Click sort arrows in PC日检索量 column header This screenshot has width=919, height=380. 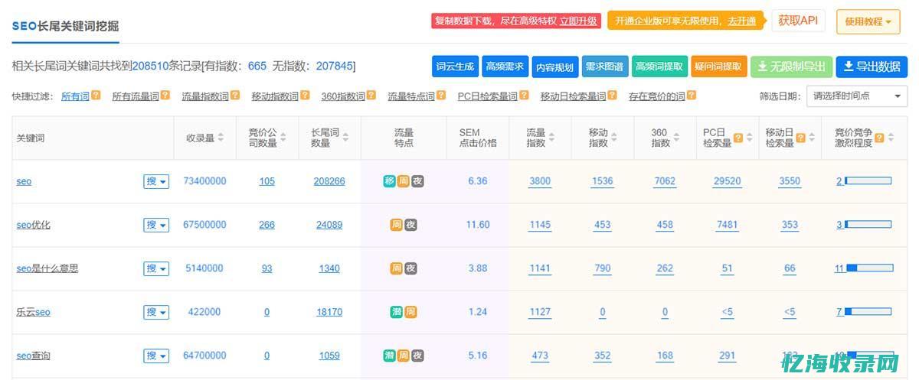coord(749,138)
